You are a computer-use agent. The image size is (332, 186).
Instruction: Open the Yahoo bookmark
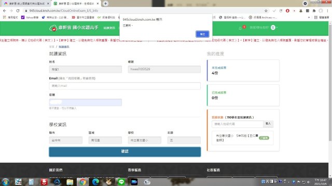click(x=30, y=17)
